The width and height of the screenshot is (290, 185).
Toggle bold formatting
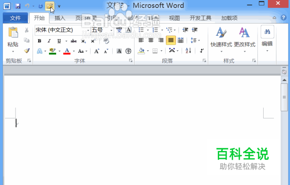[x=39, y=41]
